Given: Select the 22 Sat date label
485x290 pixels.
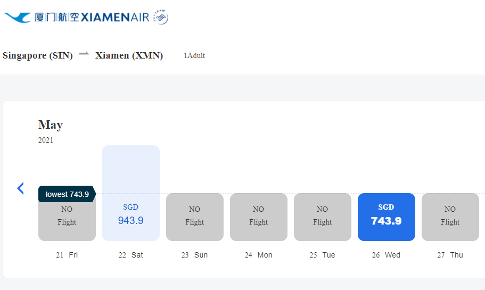Looking at the screenshot, I should pos(131,255).
